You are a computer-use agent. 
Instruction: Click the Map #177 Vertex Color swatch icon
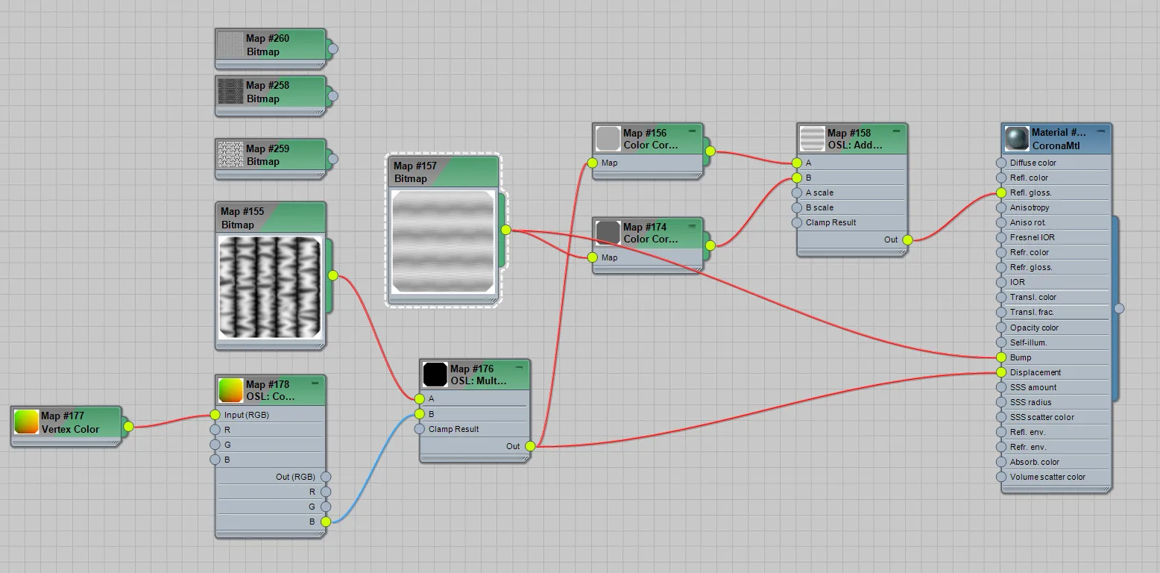(x=26, y=422)
